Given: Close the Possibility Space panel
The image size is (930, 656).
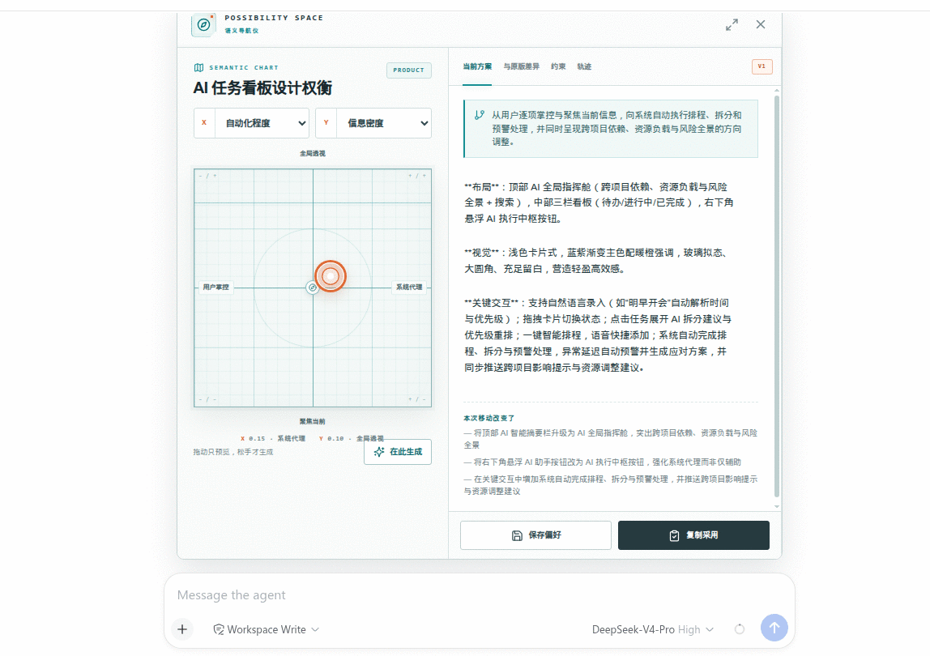Looking at the screenshot, I should point(761,24).
